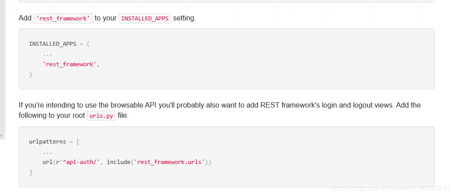This screenshot has width=455, height=196.
Task: Click the ellipsis line under INSTALLED_APPS
Action: 47,55
